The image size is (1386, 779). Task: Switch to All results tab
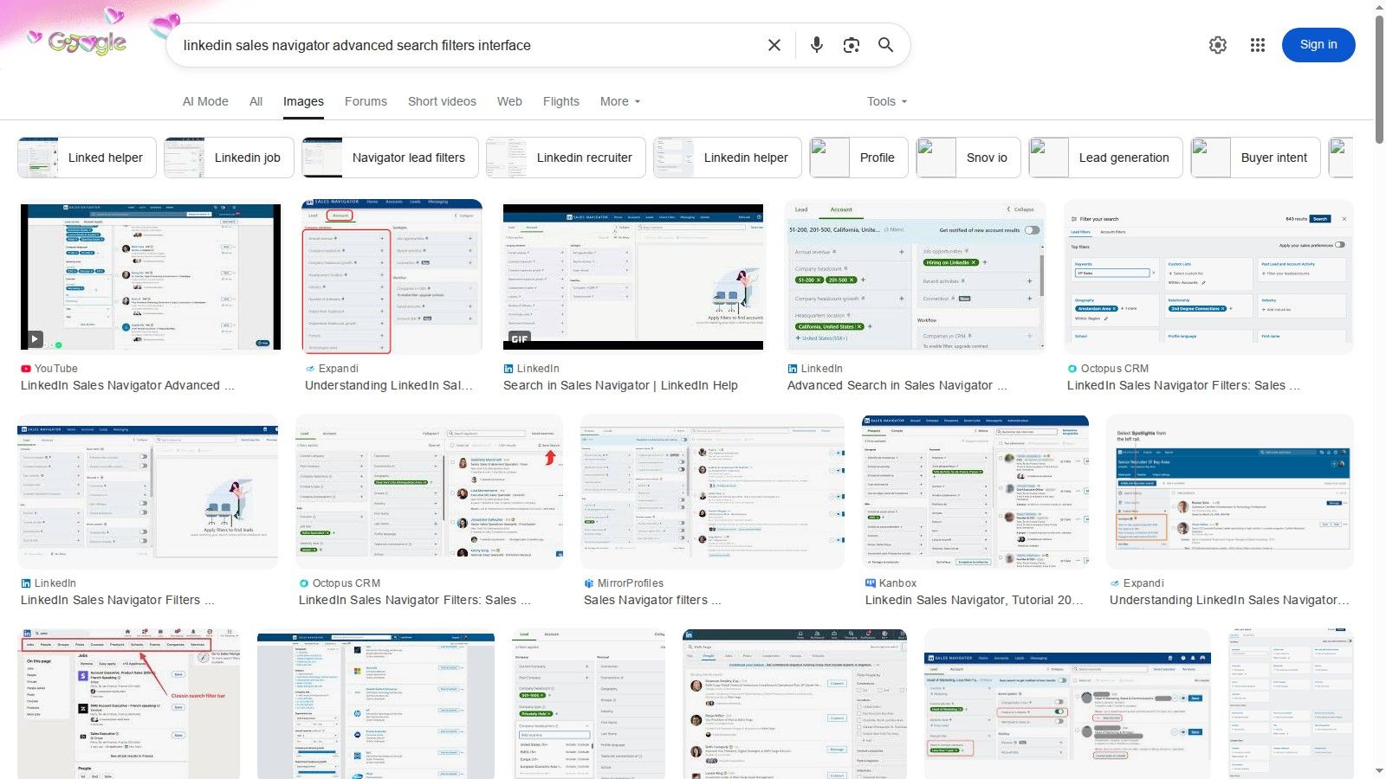pyautogui.click(x=256, y=101)
